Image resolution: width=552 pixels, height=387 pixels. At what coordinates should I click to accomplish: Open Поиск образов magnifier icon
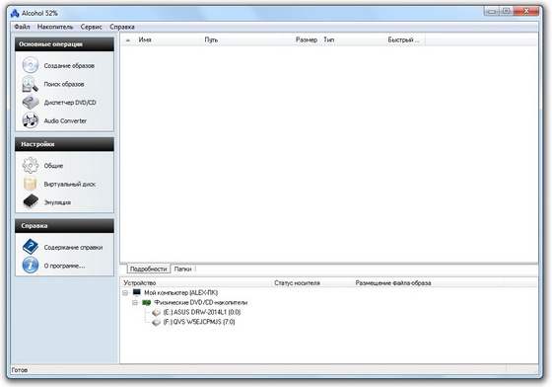pyautogui.click(x=31, y=84)
